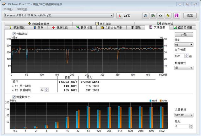Increase the 500 MB file length stepper
Screen dimensions: 201x136
coord(186,55)
